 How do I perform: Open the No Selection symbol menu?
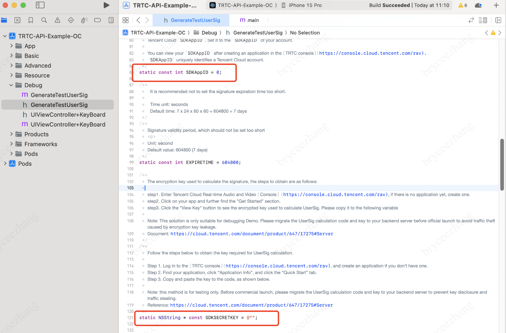305,33
